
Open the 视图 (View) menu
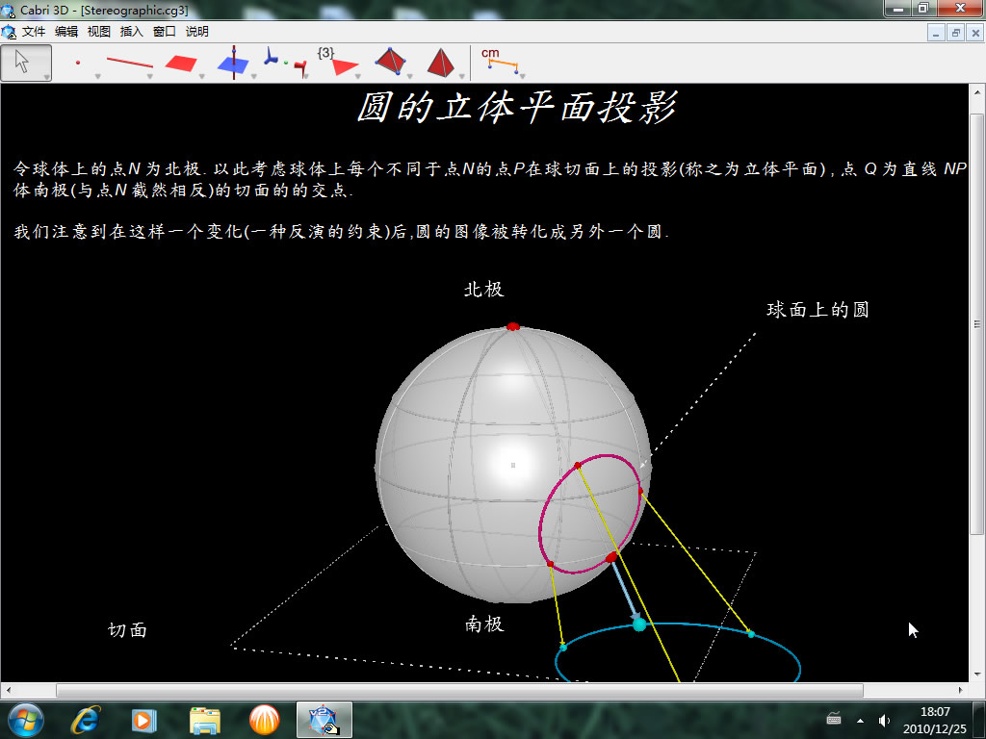tap(98, 32)
